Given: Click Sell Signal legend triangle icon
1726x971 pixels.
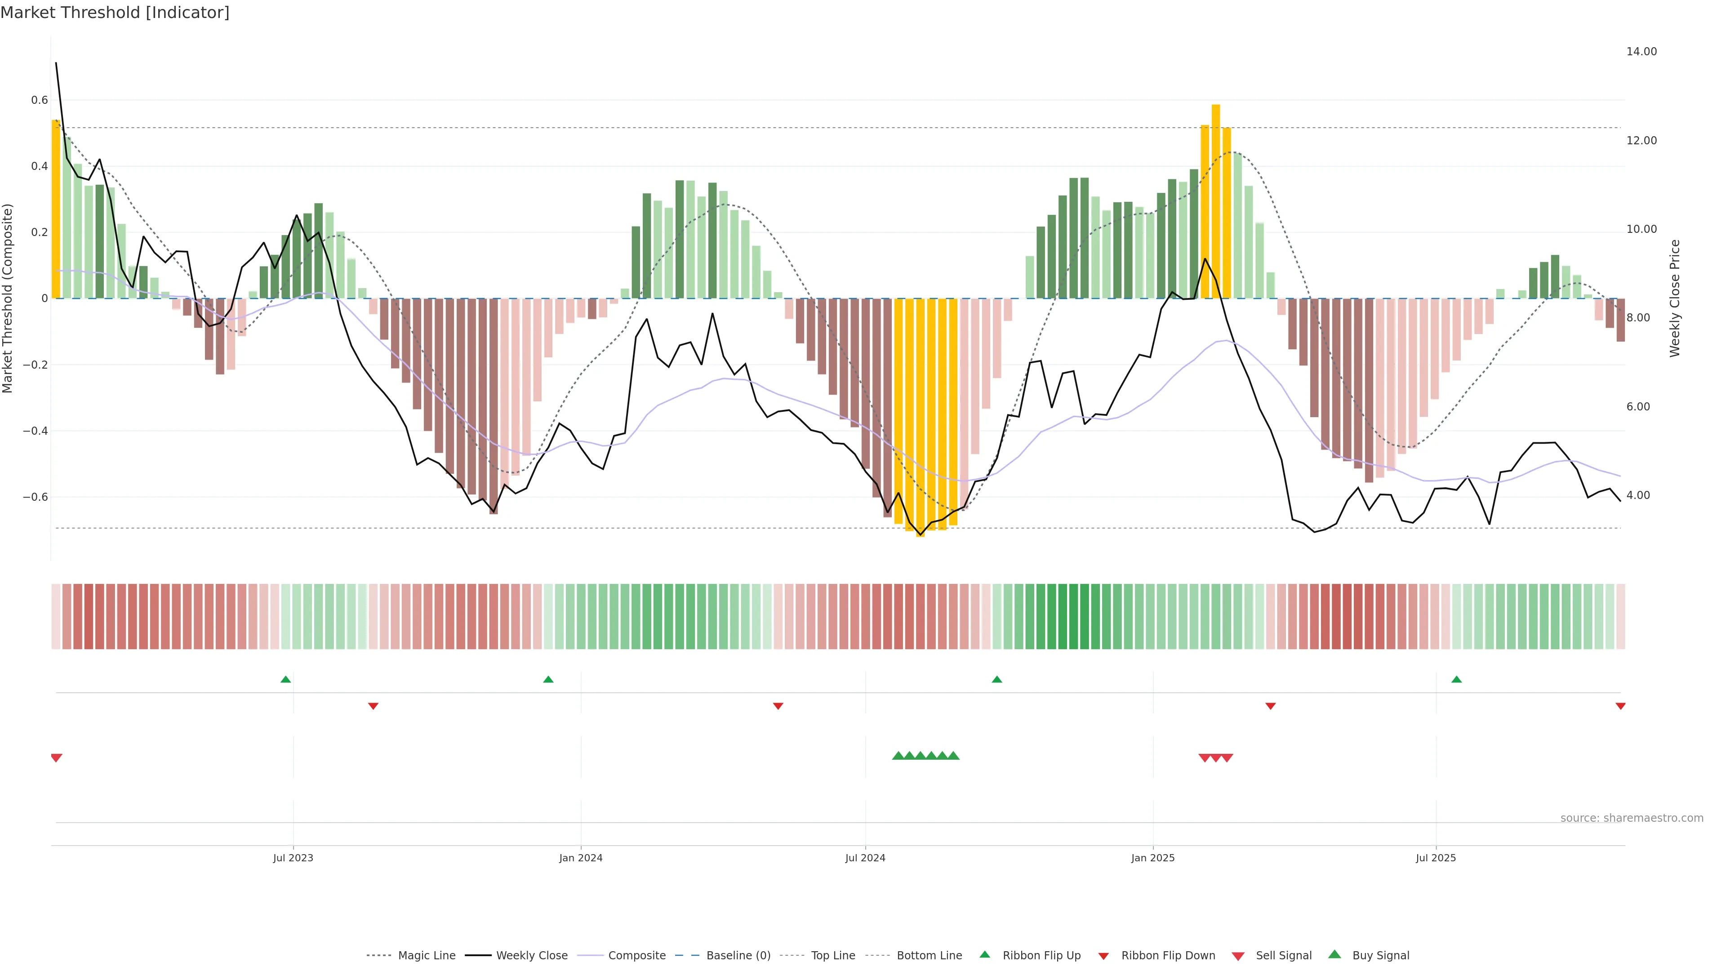Looking at the screenshot, I should coord(1237,956).
